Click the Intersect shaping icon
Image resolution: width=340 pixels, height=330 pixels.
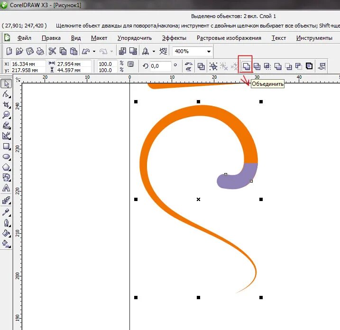(x=267, y=66)
